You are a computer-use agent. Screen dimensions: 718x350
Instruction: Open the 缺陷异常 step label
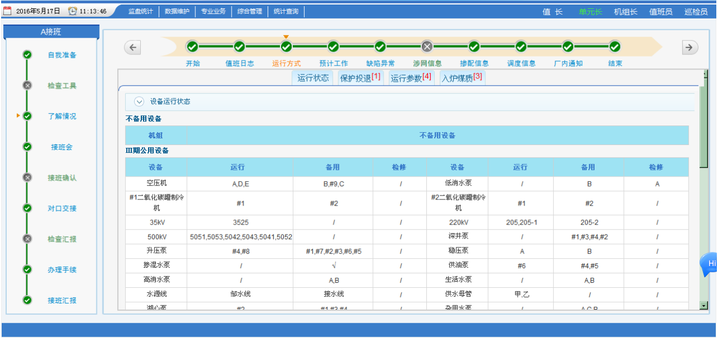coord(380,63)
